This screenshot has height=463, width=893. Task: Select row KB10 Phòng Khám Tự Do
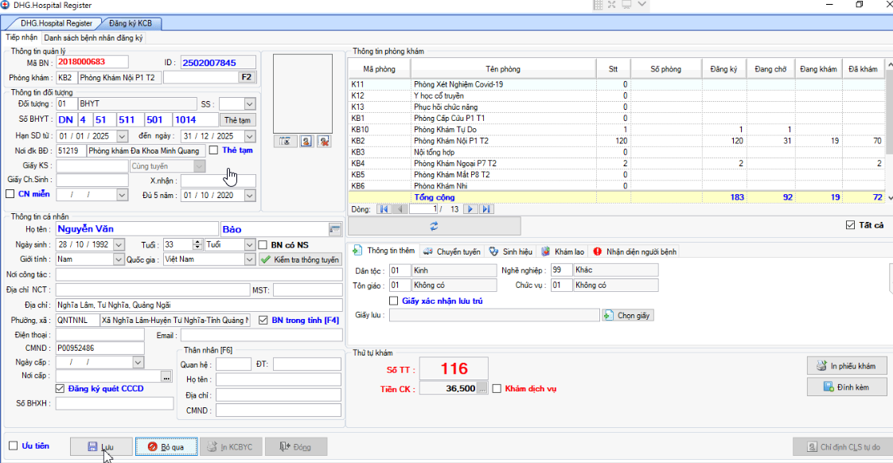(x=617, y=130)
